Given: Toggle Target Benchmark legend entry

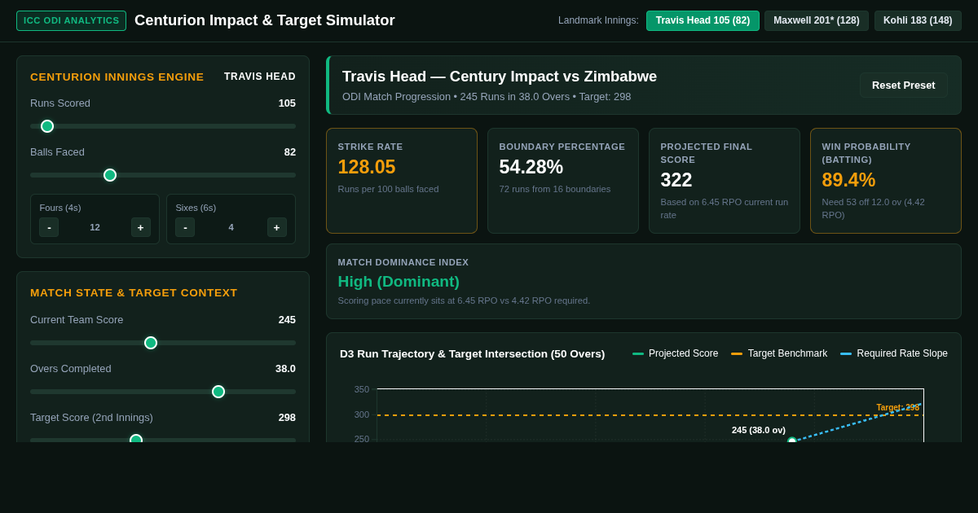Looking at the screenshot, I should coord(779,353).
